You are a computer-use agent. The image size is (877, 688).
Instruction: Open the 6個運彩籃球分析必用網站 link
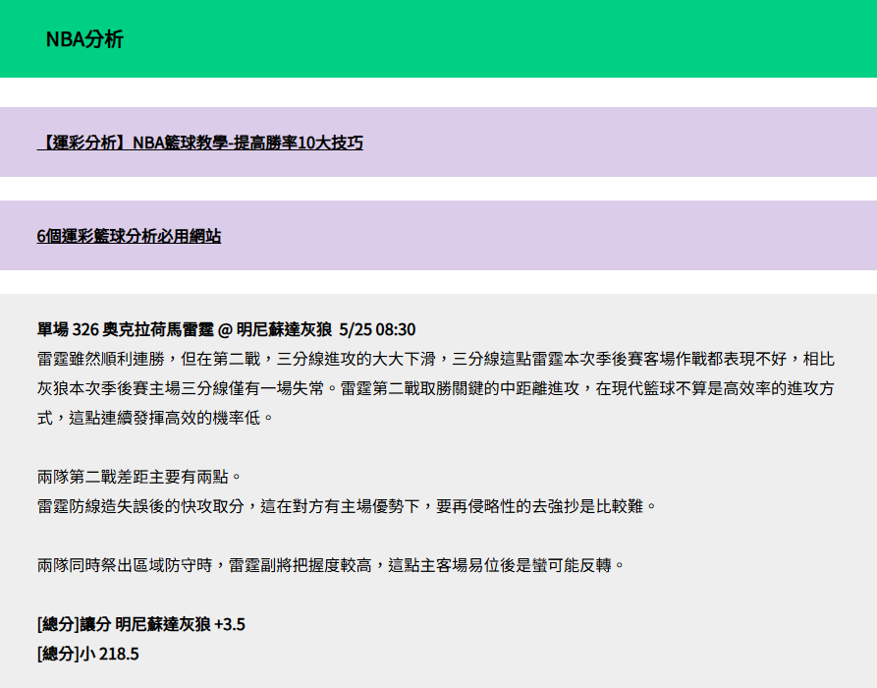tap(129, 236)
